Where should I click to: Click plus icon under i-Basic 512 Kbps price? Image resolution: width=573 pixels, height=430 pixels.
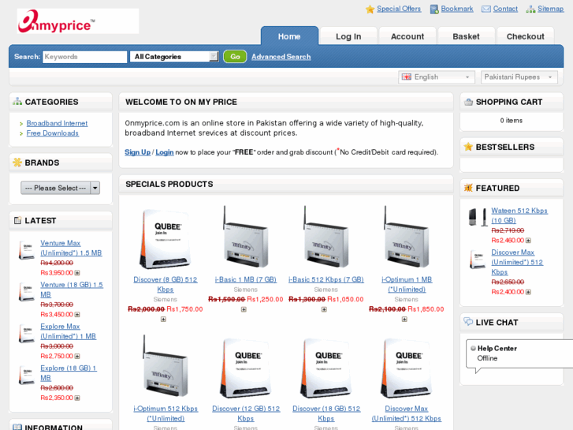(324, 309)
